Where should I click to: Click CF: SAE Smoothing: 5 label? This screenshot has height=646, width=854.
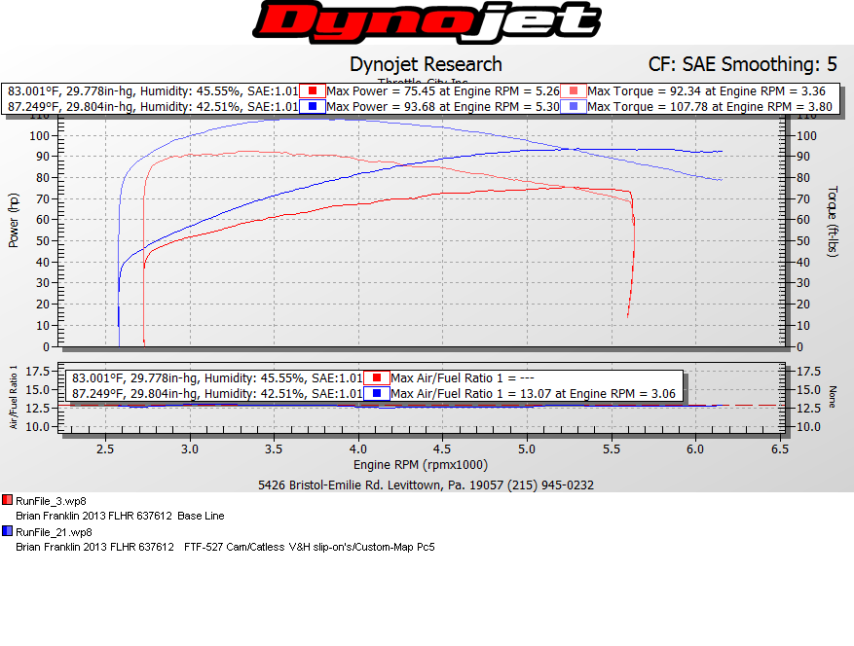[x=742, y=64]
